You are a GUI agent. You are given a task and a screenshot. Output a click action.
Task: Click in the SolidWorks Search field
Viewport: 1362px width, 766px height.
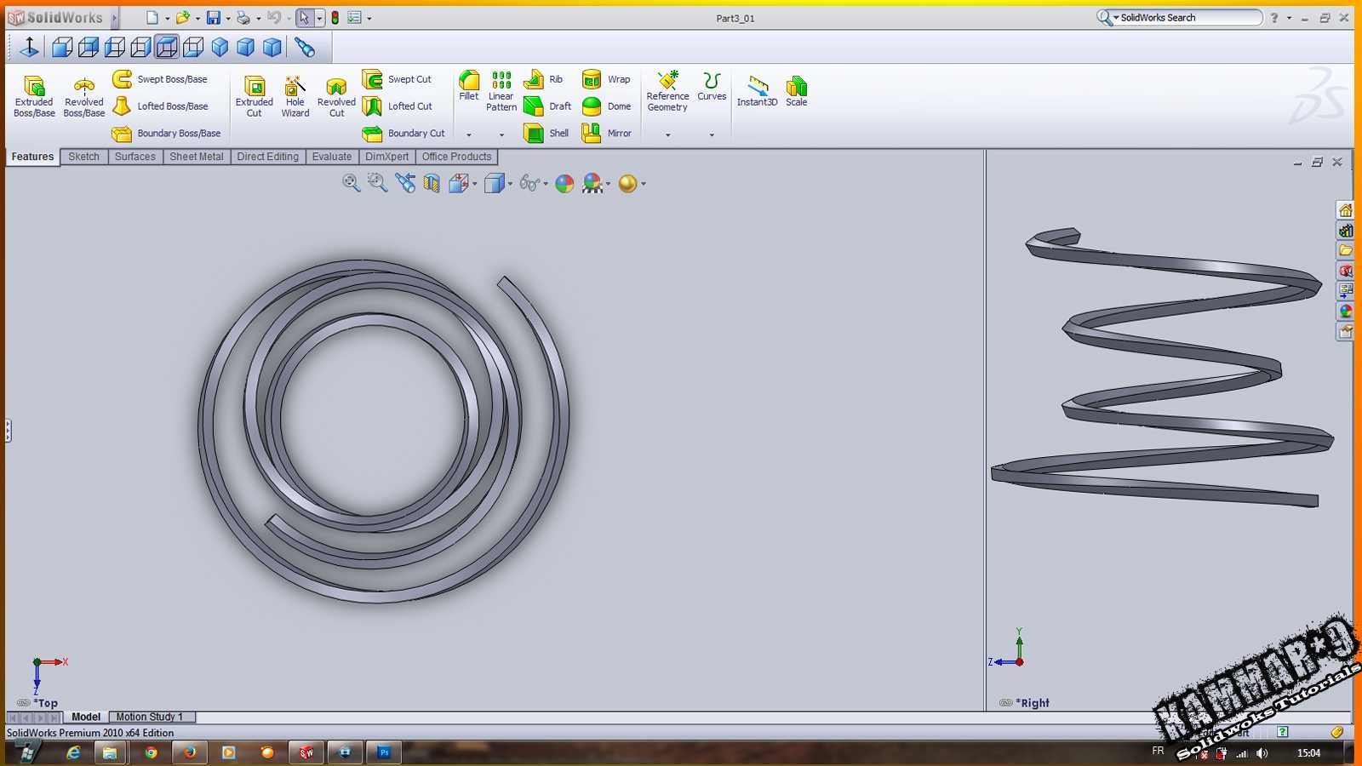click(x=1188, y=18)
